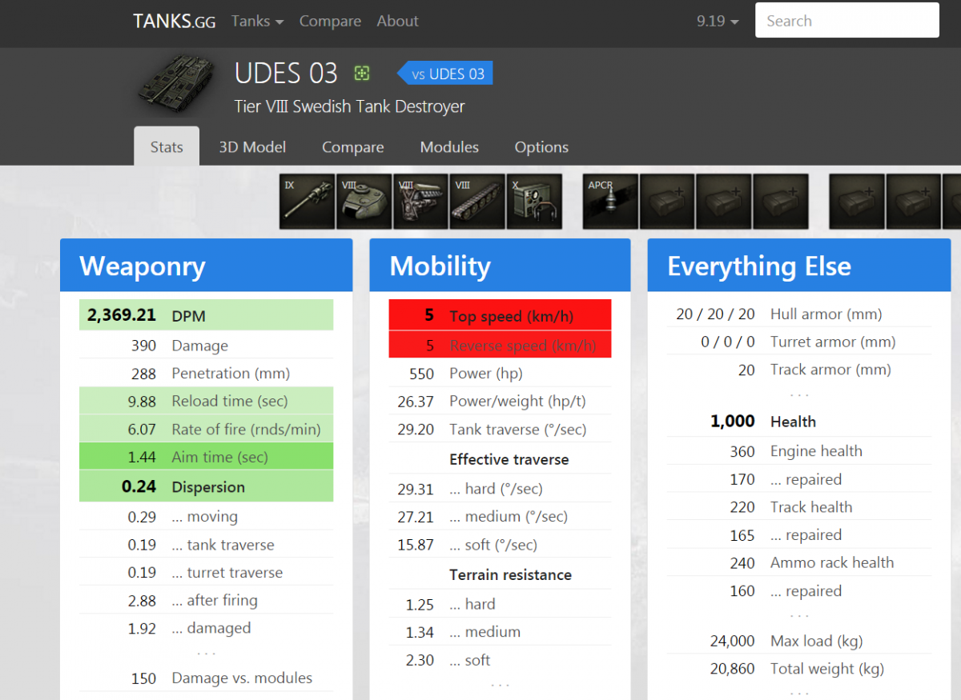
Task: Switch to the Stats tab
Action: coord(167,146)
